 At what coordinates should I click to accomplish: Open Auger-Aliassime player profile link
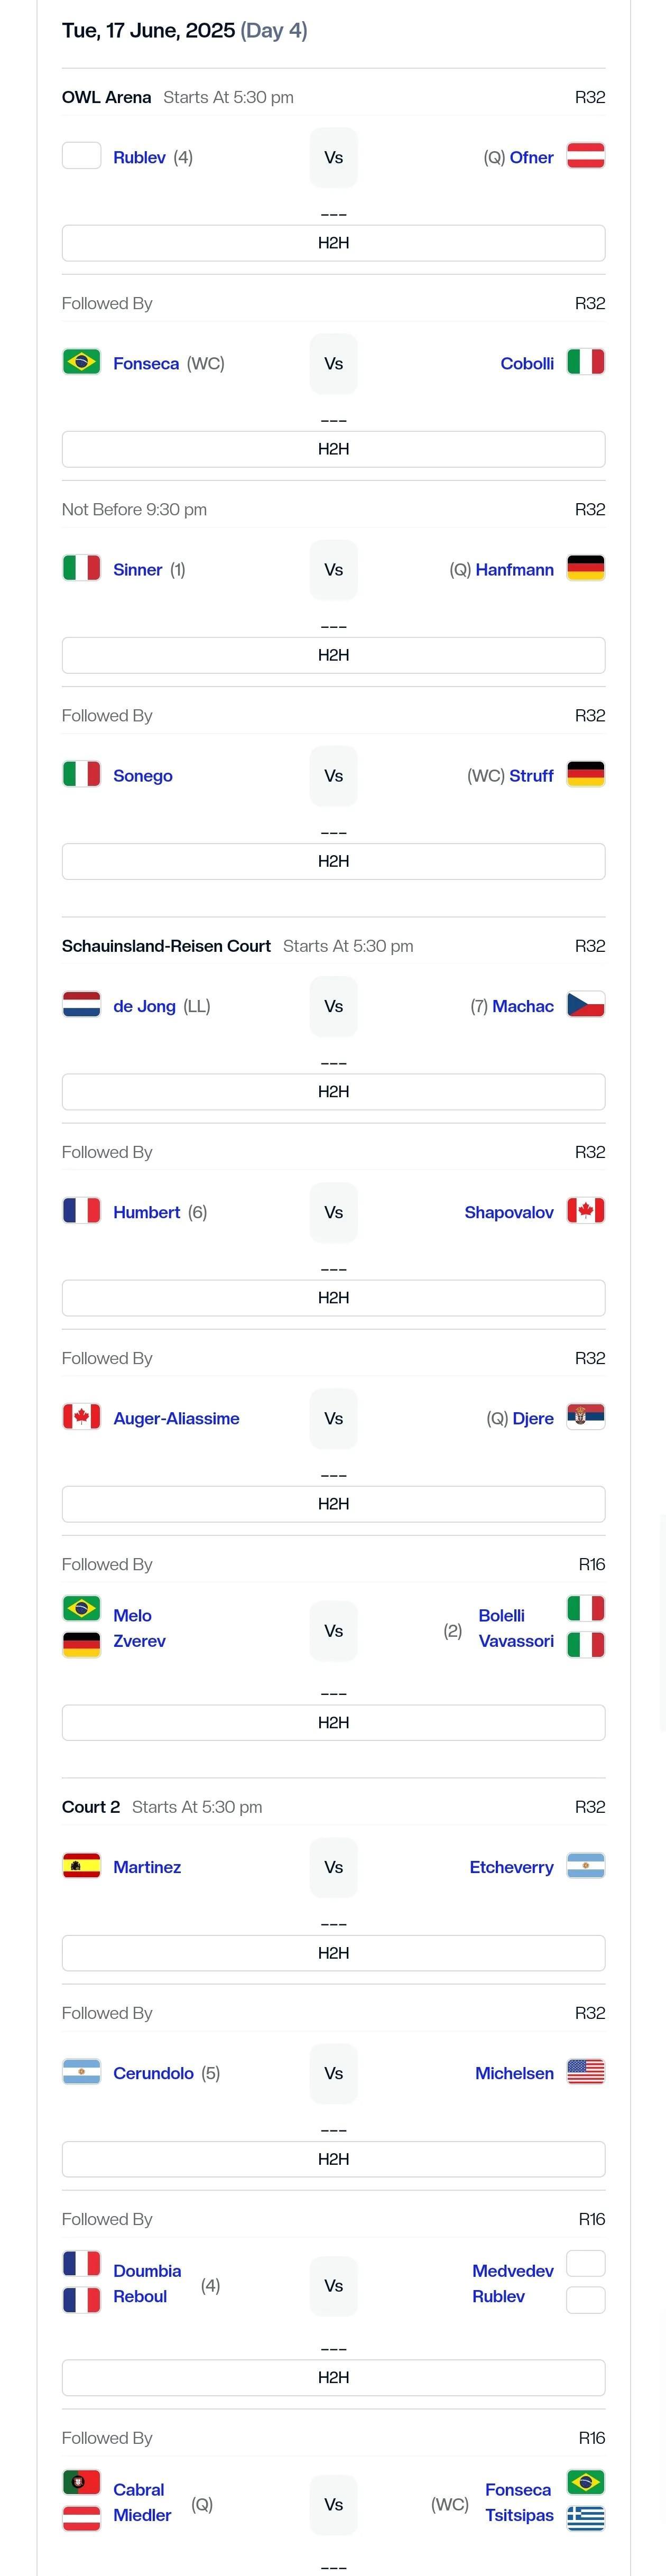176,1418
